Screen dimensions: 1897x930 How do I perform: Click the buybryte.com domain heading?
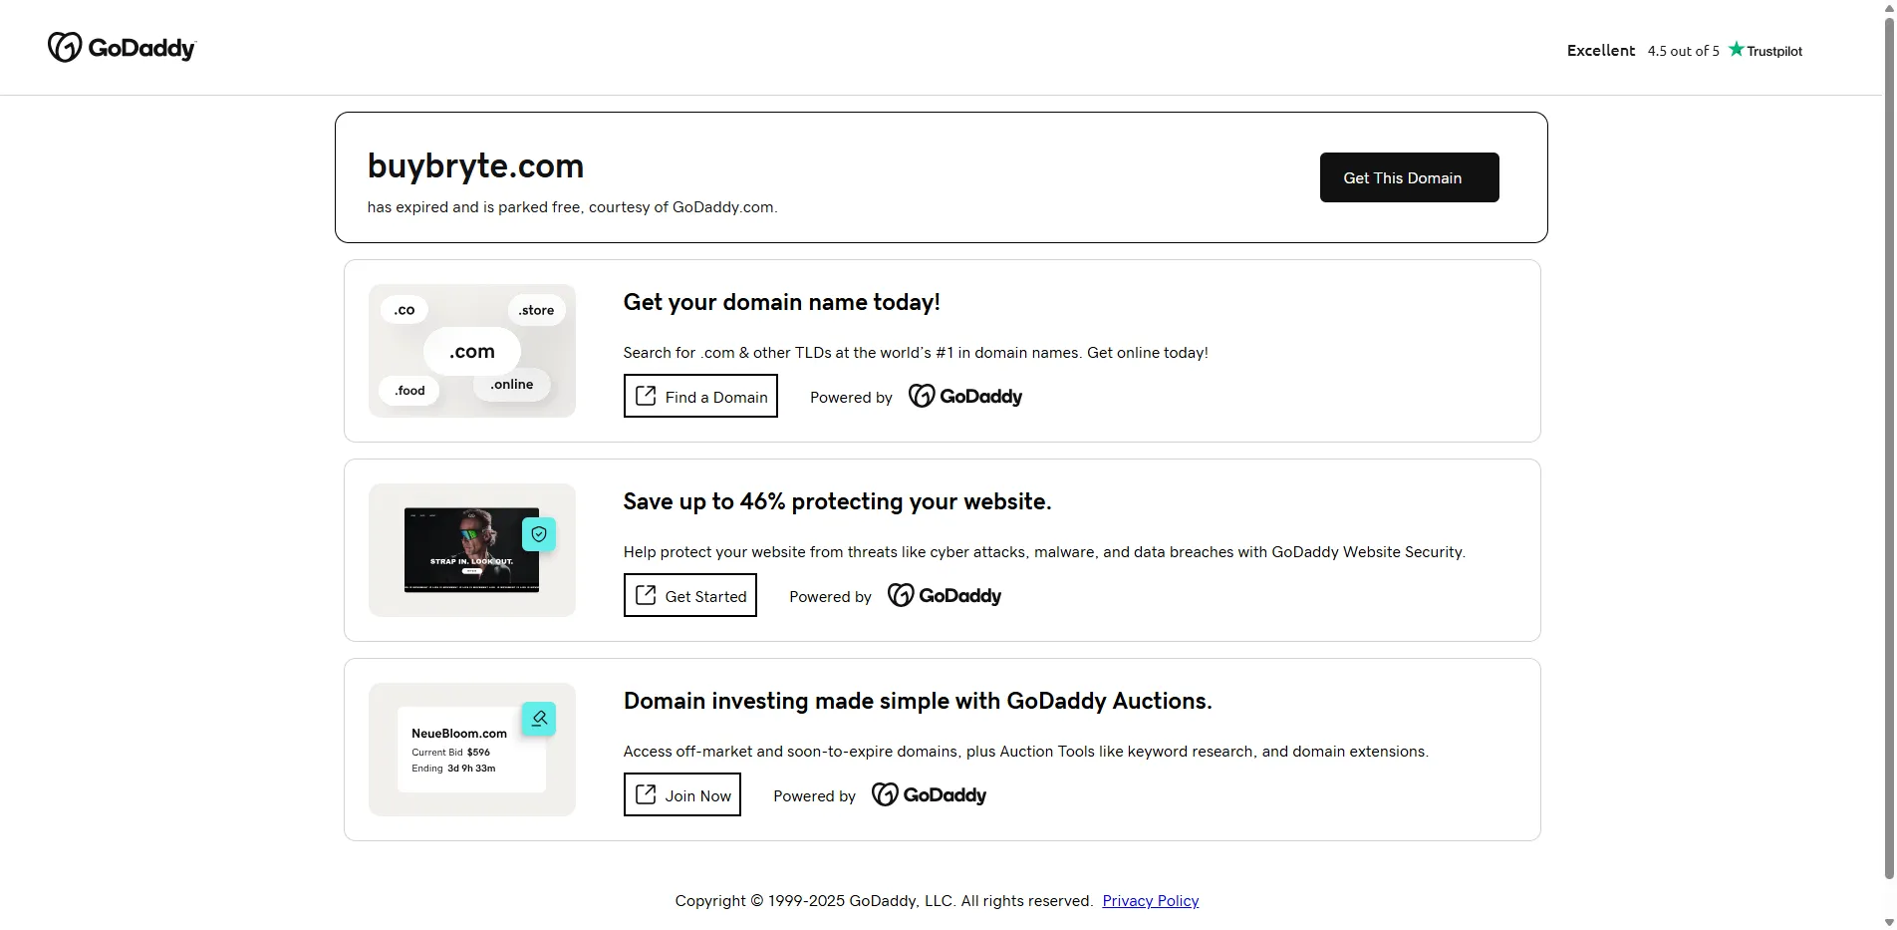point(475,166)
